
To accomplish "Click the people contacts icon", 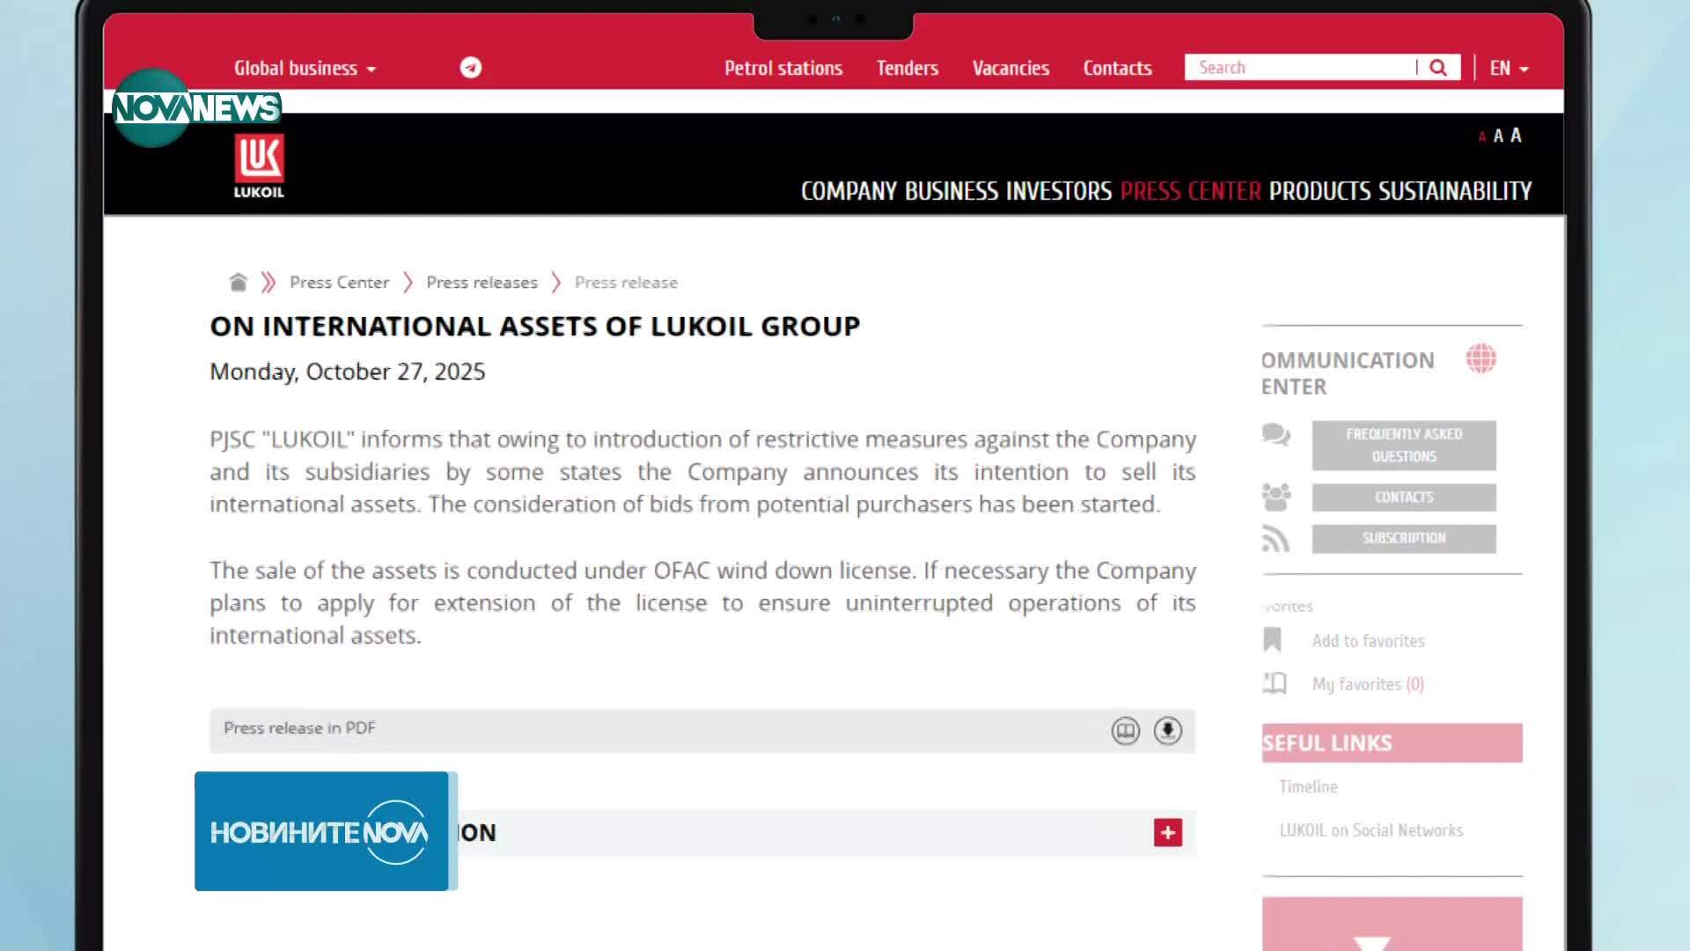I will click(x=1275, y=498).
